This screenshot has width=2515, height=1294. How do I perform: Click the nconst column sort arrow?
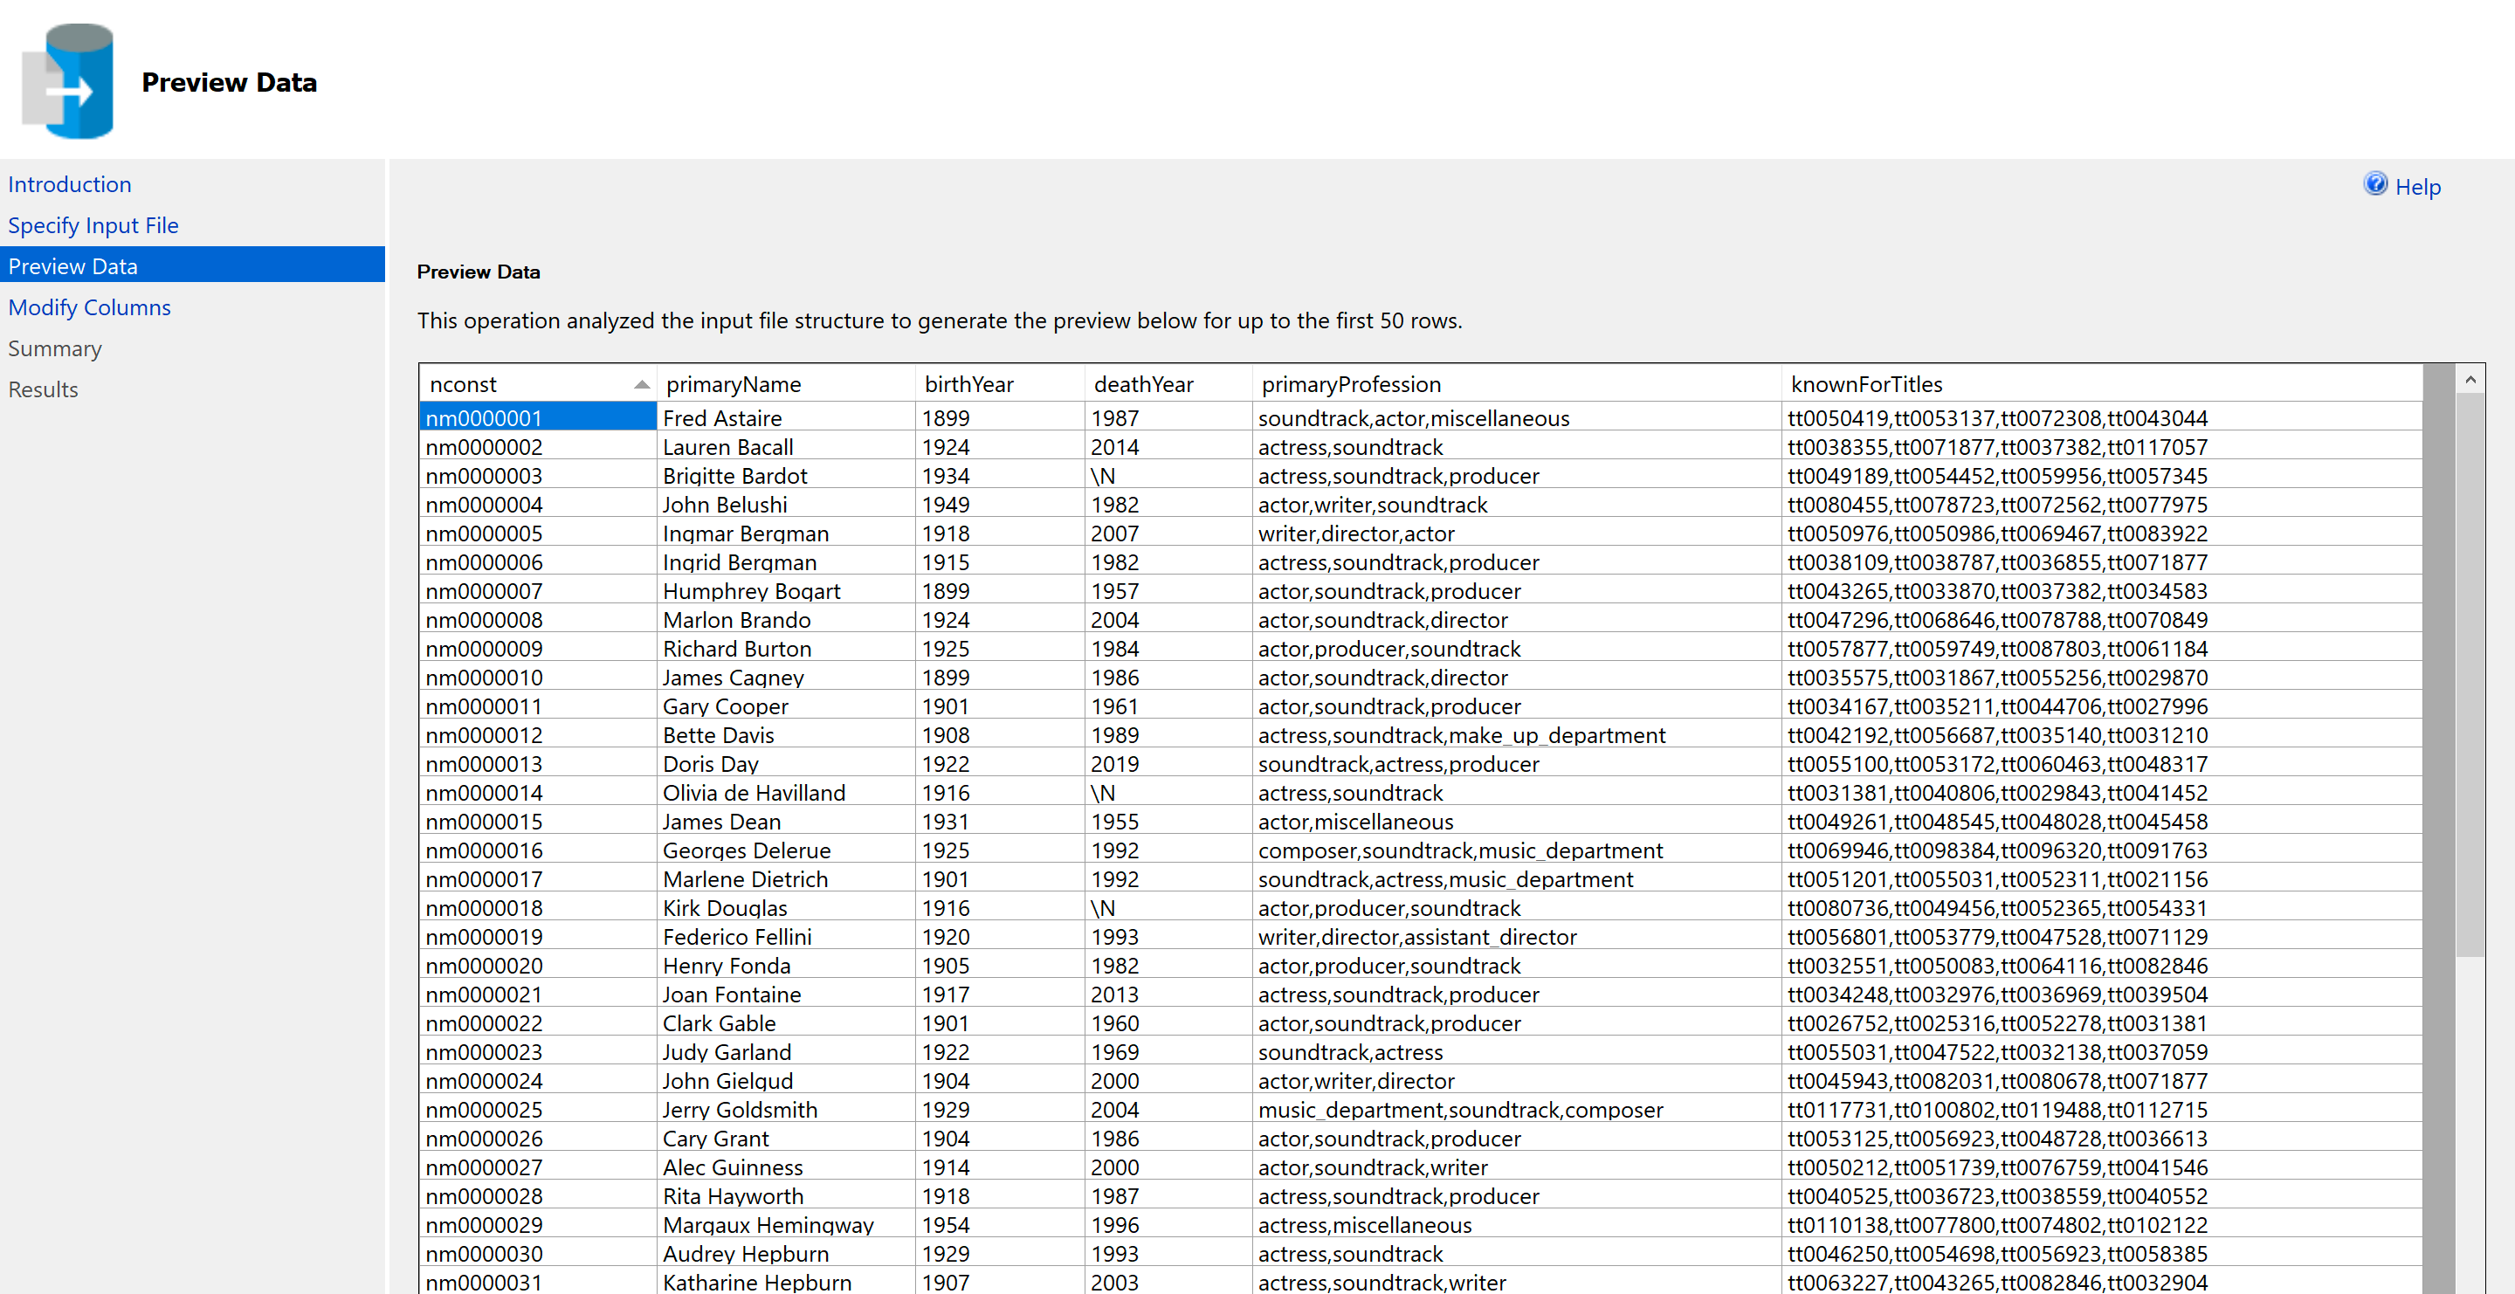click(642, 384)
